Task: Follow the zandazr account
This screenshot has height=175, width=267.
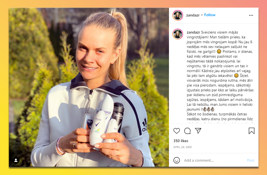Action: (x=210, y=15)
